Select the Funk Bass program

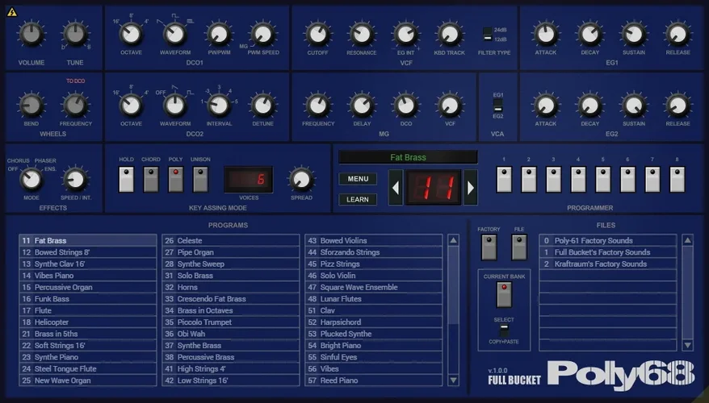click(88, 299)
